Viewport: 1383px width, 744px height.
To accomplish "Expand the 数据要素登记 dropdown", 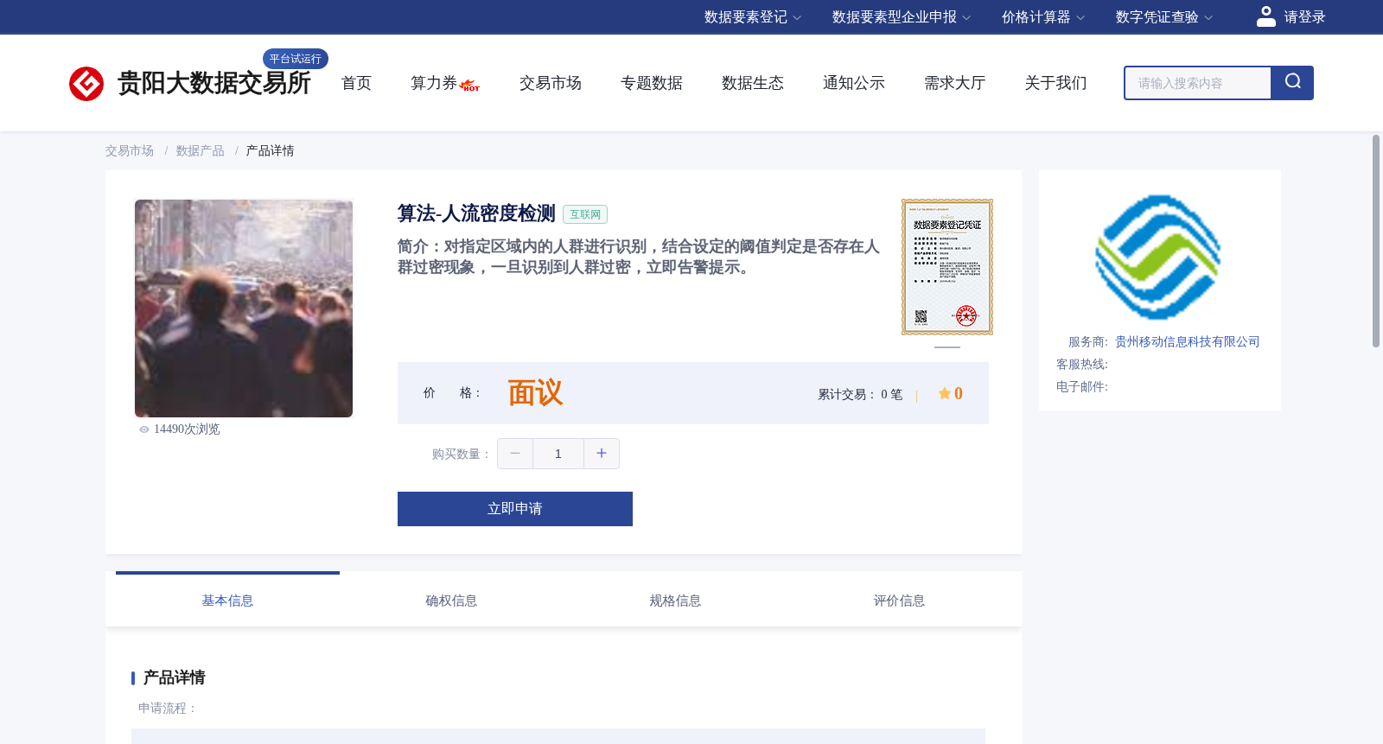I will [x=753, y=17].
